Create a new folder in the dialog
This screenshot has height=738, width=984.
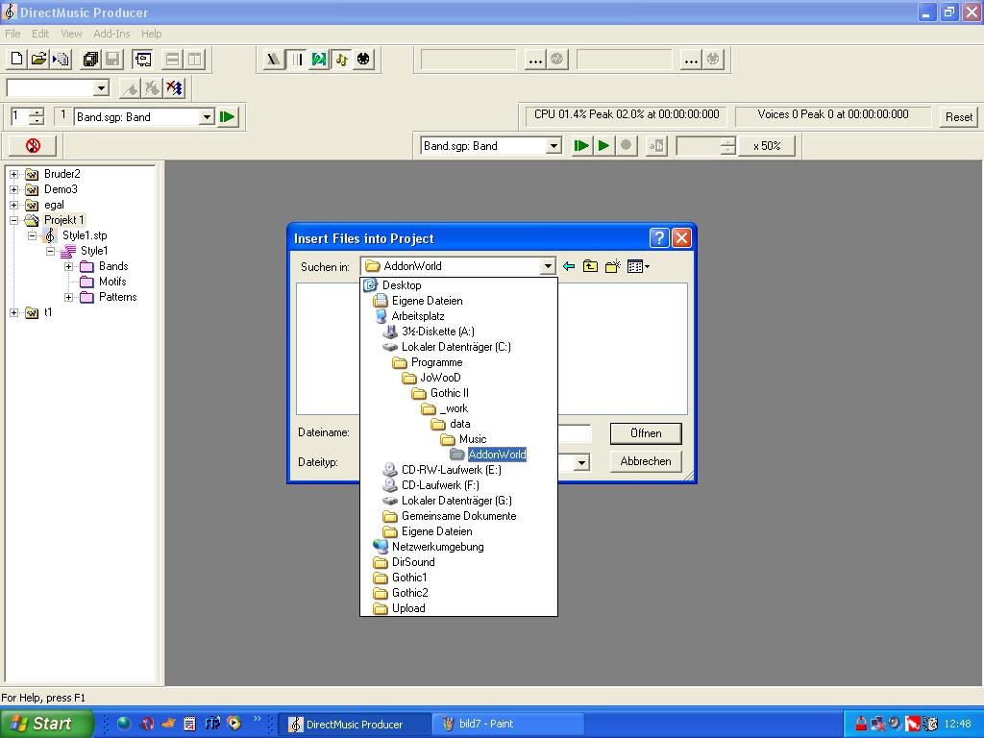612,266
